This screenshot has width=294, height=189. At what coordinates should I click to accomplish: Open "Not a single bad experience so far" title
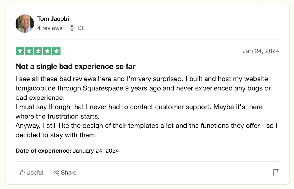click(x=75, y=67)
